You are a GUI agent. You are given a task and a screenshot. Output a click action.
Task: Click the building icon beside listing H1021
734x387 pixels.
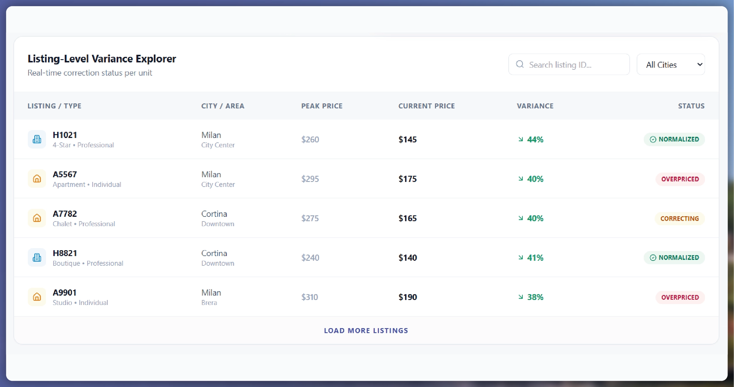[37, 139]
